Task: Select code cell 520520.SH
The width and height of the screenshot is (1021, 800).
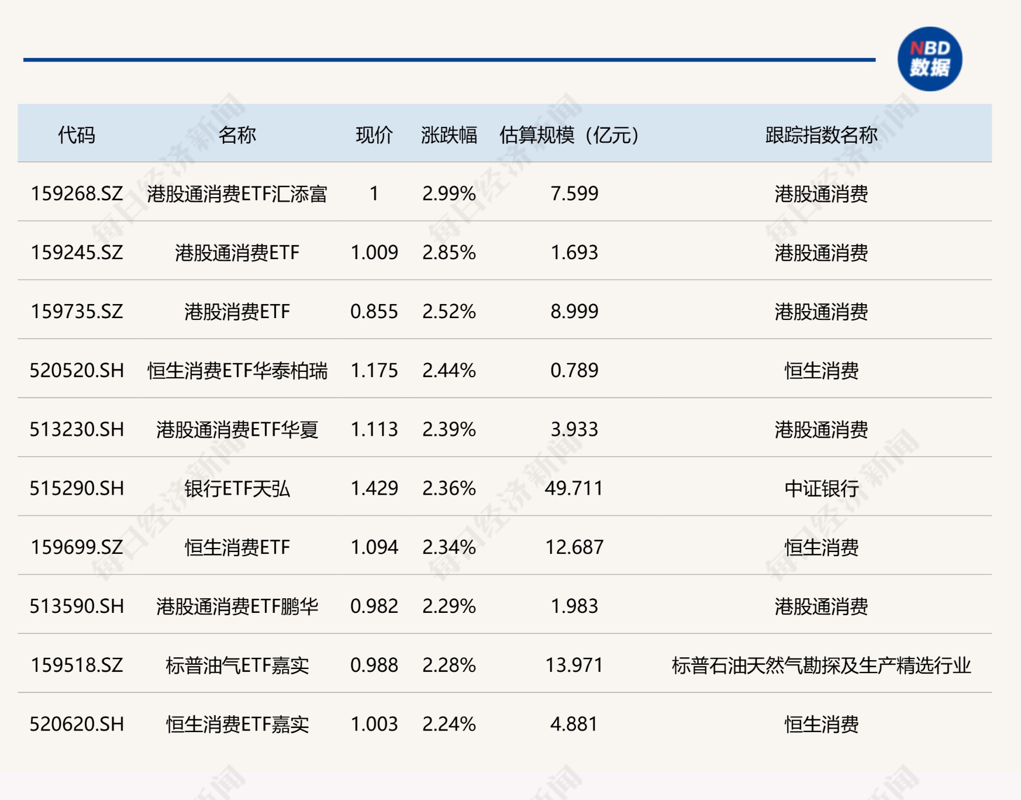Action: pyautogui.click(x=77, y=371)
